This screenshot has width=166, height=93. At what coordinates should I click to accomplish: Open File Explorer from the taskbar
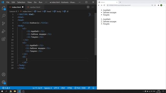click(15, 91)
